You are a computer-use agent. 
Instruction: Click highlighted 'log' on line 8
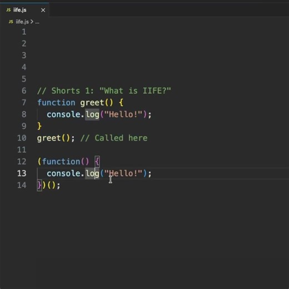(x=92, y=114)
